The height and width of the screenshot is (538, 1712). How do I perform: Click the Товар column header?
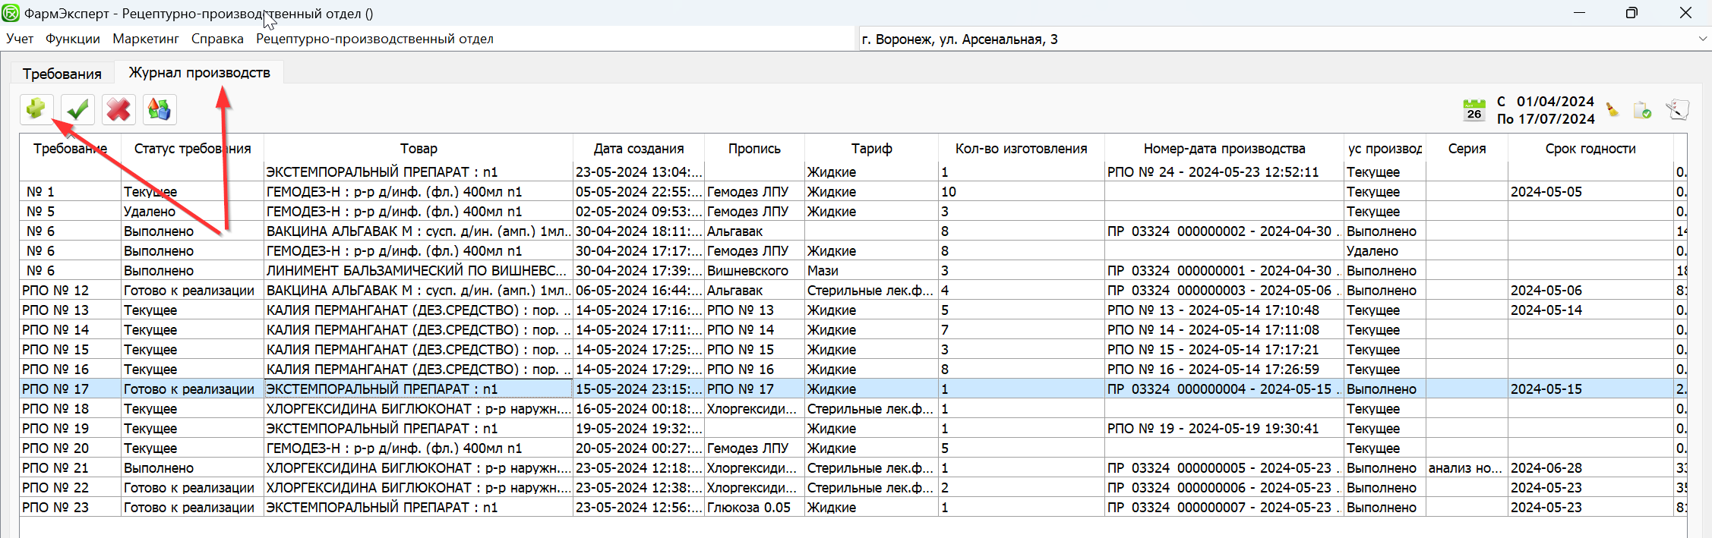point(419,149)
